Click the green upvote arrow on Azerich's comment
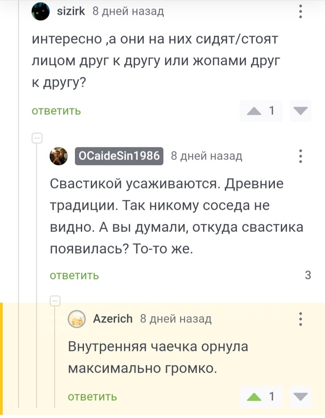This screenshot has height=418, width=325. tap(255, 397)
